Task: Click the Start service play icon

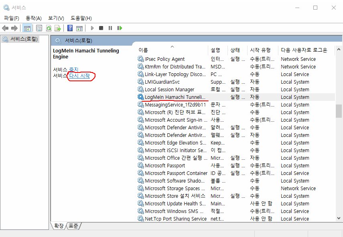Action: click(x=92, y=28)
